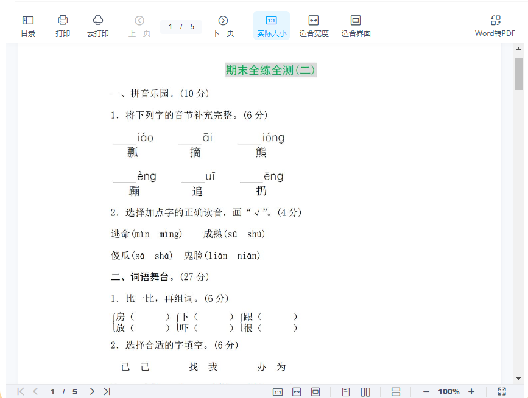Go to next page with 下一页
The image size is (528, 398).
(x=223, y=26)
